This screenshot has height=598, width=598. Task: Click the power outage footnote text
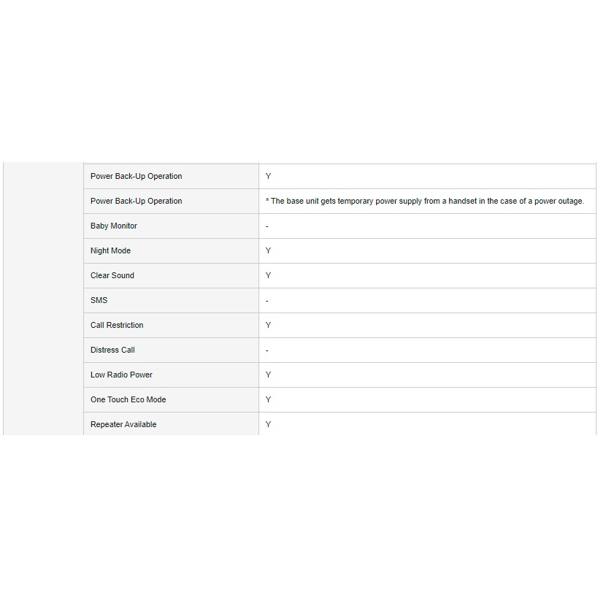click(425, 202)
